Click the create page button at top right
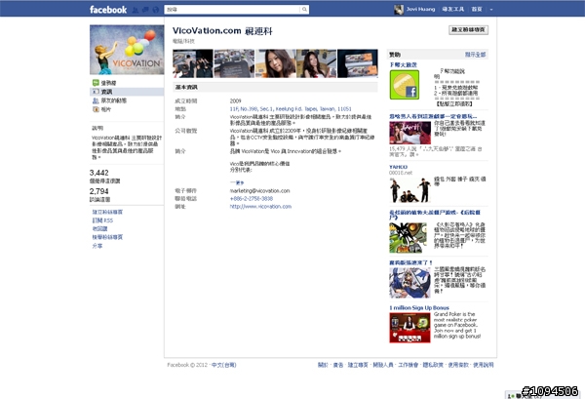The width and height of the screenshot is (585, 399). click(468, 30)
